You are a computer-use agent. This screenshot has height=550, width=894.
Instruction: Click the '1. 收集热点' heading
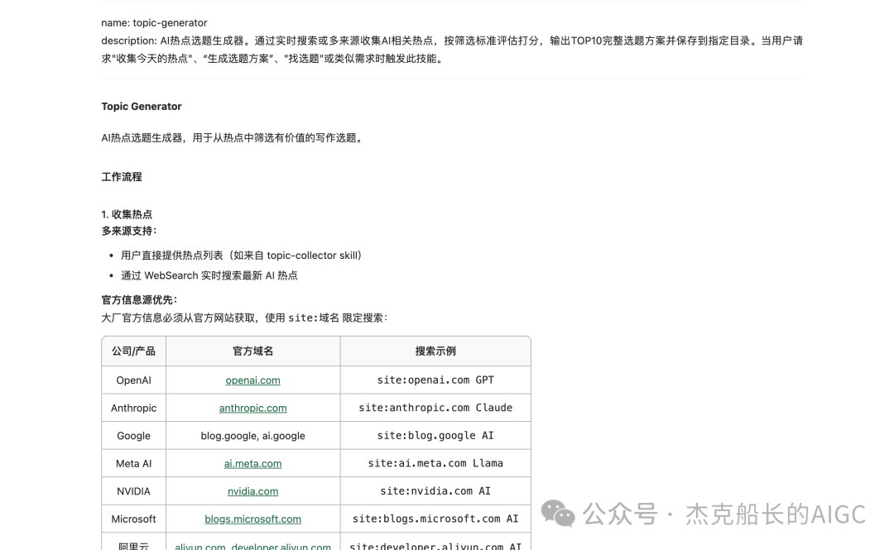[x=127, y=214]
